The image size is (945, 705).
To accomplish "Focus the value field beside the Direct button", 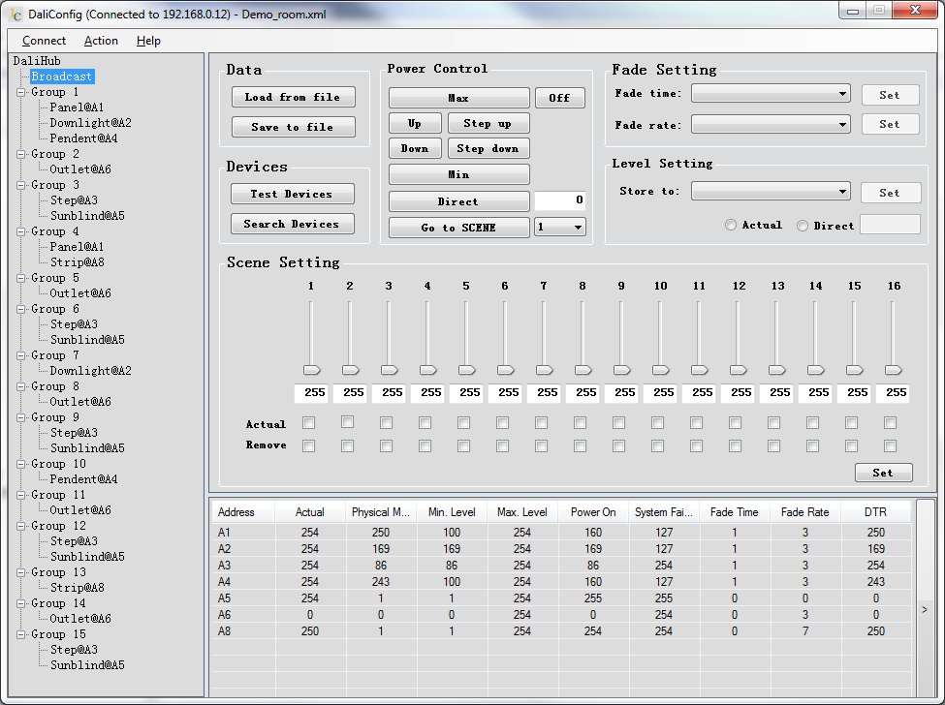I will [560, 199].
